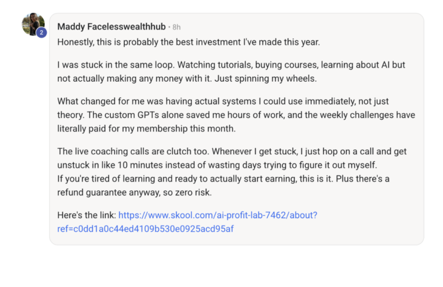Open Maddy's profile picture avatar
Image resolution: width=443 pixels, height=287 pixels.
coord(33,24)
